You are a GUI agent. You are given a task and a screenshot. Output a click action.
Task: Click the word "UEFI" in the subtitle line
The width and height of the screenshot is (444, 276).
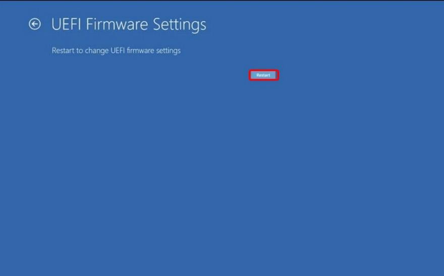click(118, 50)
